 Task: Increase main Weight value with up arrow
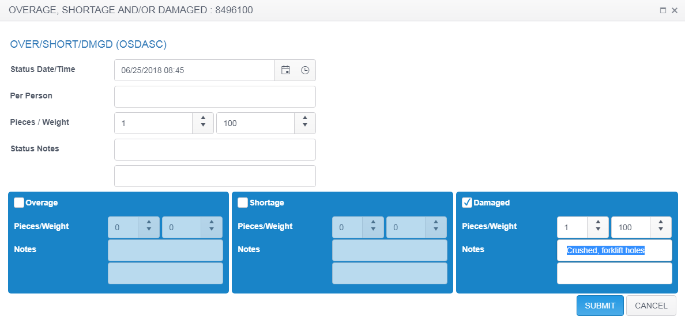305,118
